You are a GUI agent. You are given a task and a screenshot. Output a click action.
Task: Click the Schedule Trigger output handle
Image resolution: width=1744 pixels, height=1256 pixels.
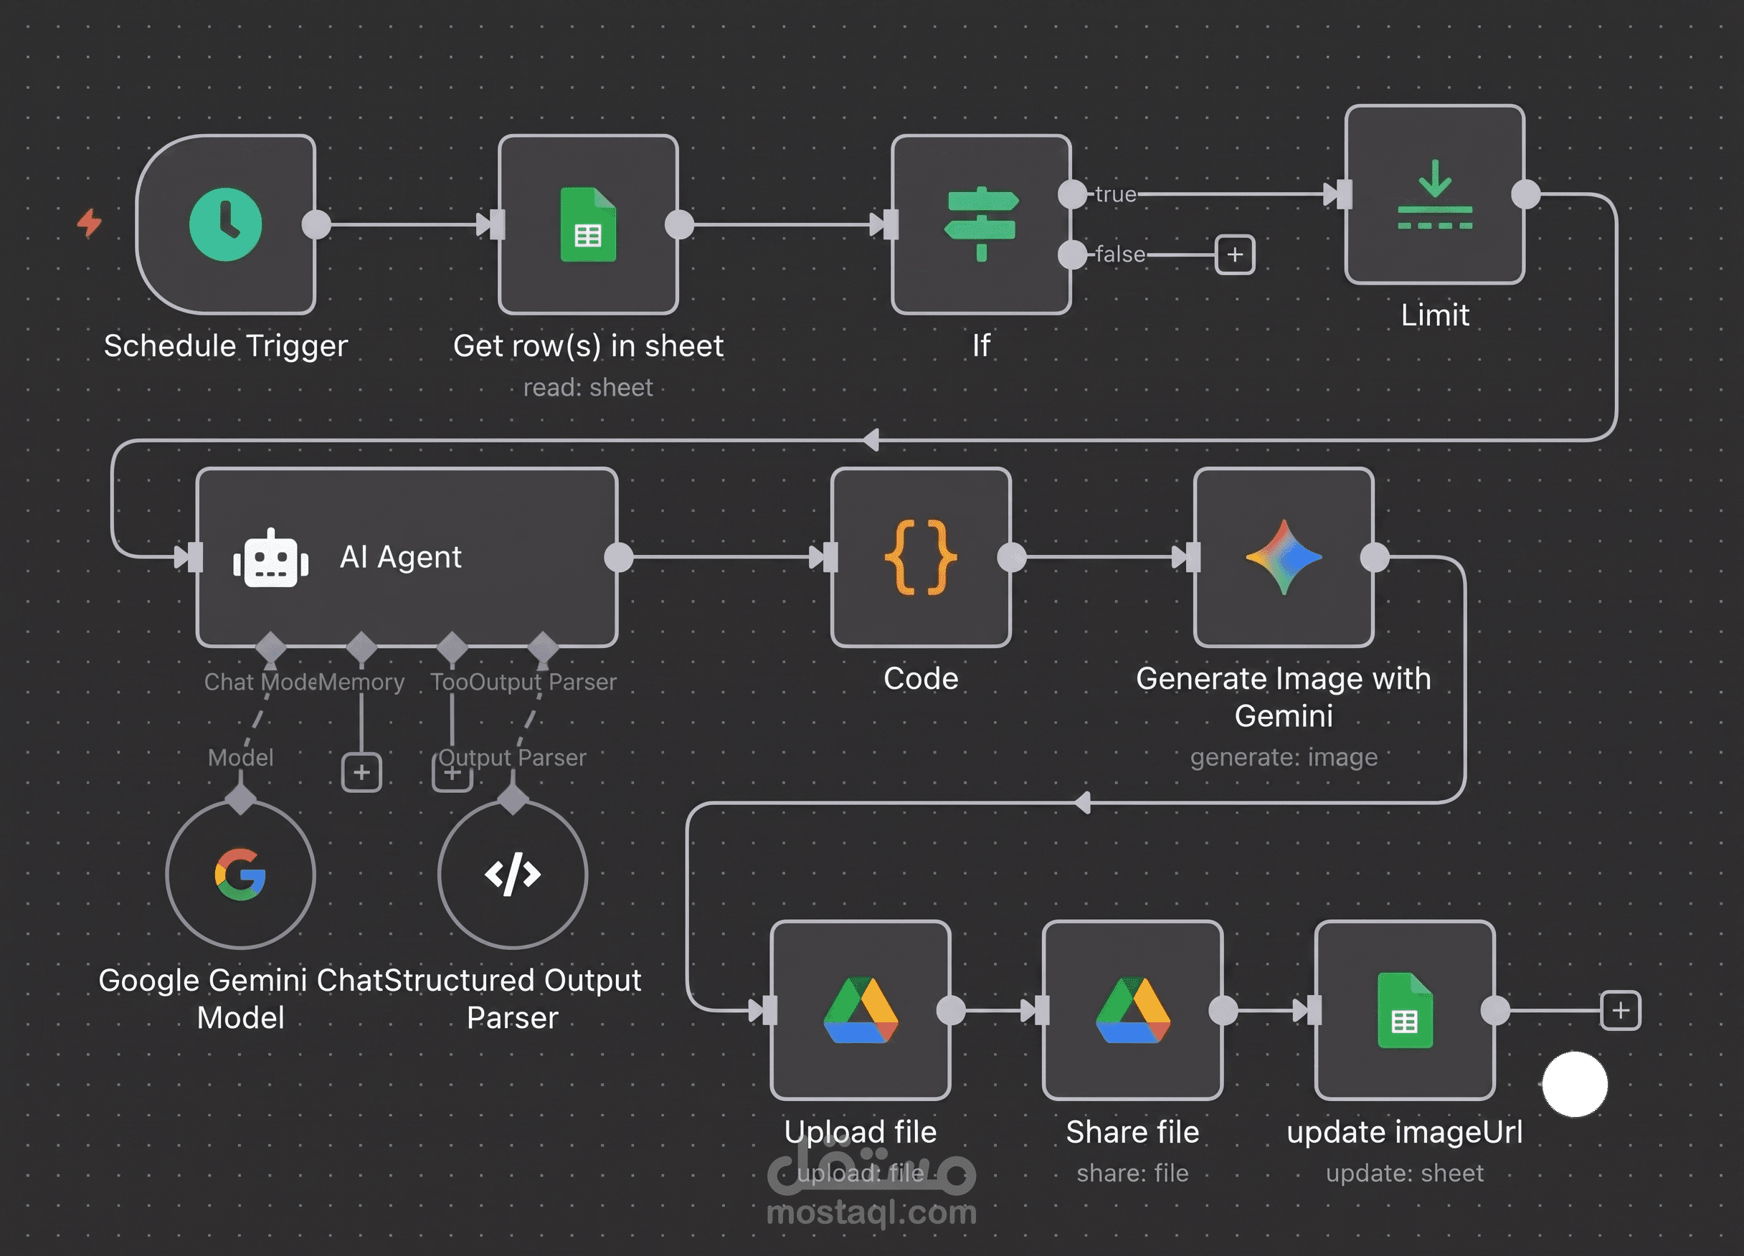point(316,224)
